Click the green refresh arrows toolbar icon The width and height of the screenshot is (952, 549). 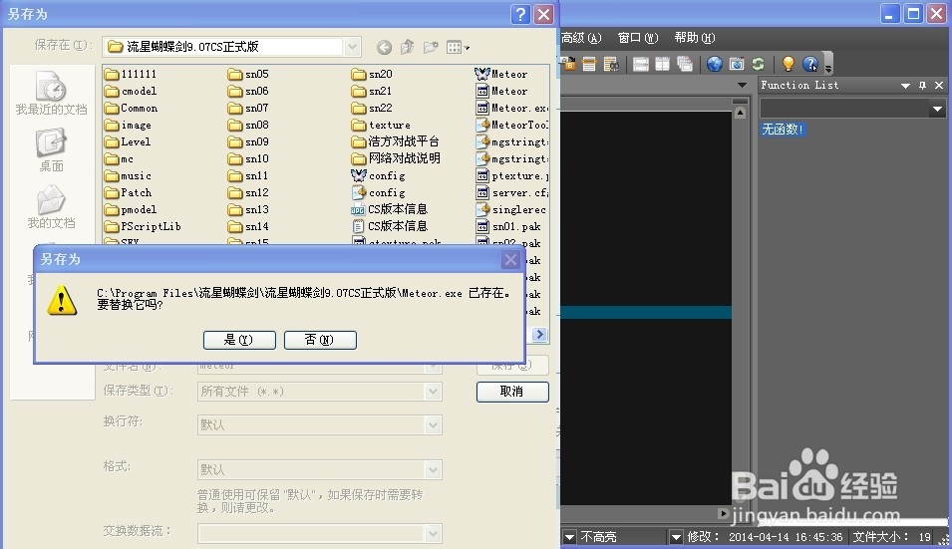759,64
